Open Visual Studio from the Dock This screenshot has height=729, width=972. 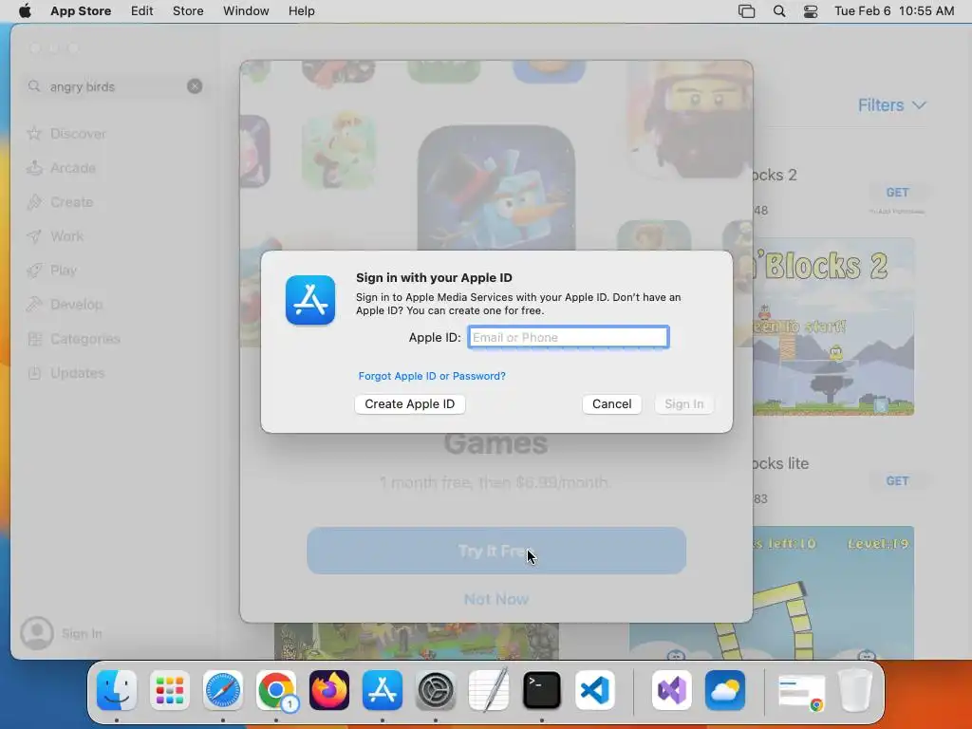[672, 690]
